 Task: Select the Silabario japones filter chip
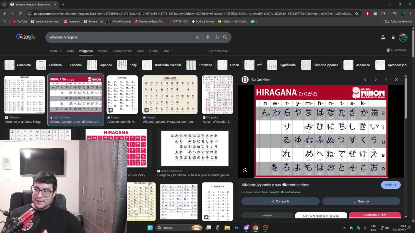(321, 65)
